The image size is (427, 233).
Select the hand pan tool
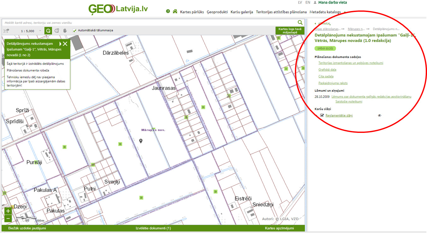[x=66, y=31]
